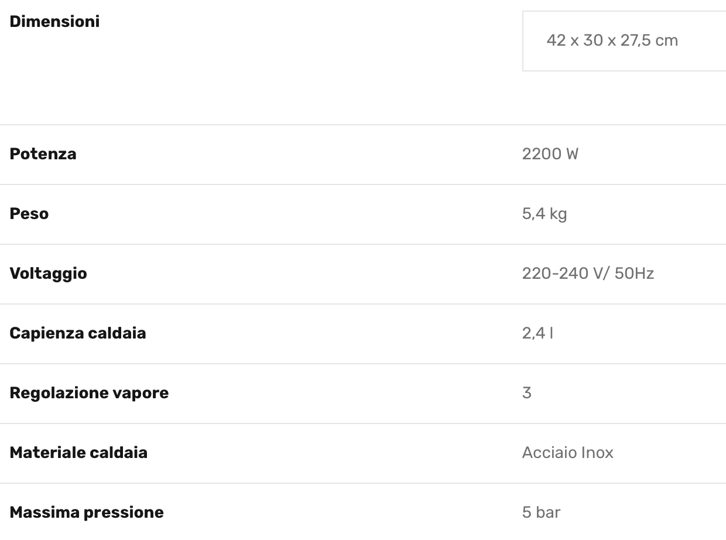Click the word pressione
Viewport: 726px width, 540px height.
(x=124, y=512)
